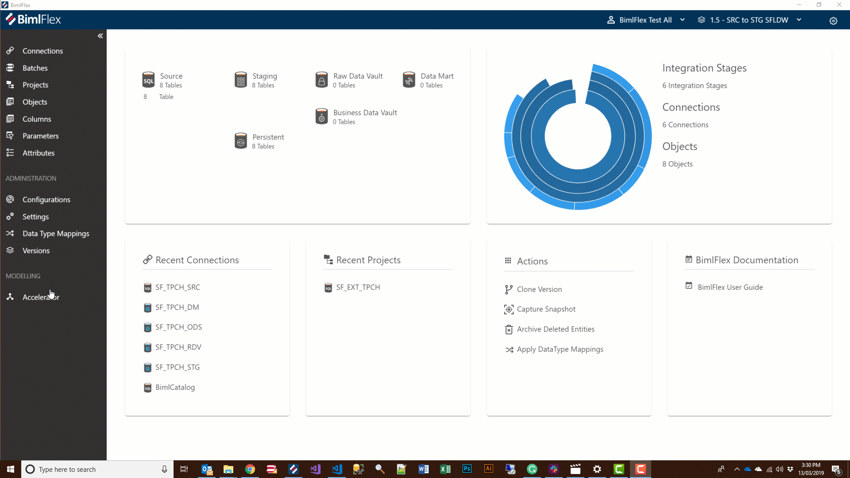Click the Integration Stages heading

pyautogui.click(x=704, y=68)
